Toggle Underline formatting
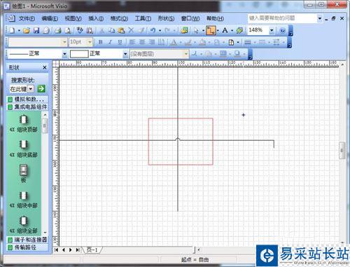This screenshot has height=267, width=350. 120,42
